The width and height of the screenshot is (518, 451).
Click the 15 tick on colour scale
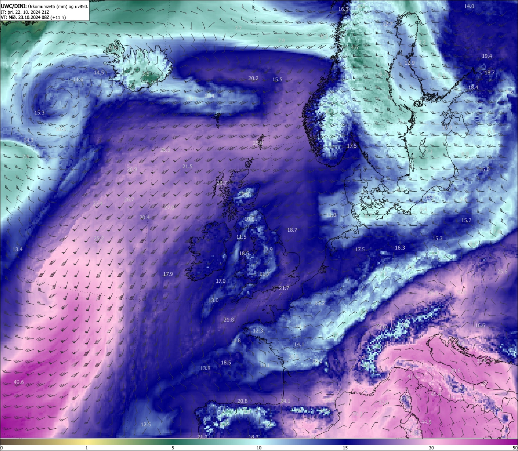point(345,448)
